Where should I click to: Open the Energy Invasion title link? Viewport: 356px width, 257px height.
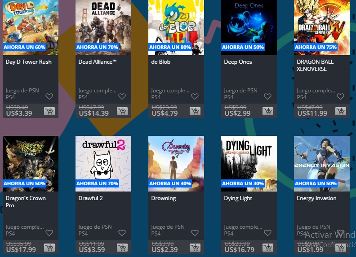(316, 198)
